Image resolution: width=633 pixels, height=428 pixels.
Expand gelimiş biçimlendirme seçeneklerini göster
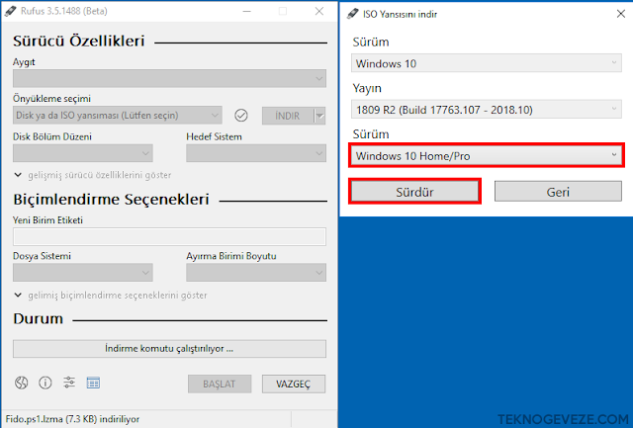110,296
